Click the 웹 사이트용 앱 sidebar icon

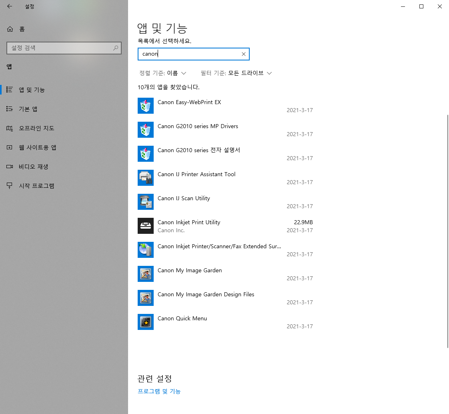(10, 147)
